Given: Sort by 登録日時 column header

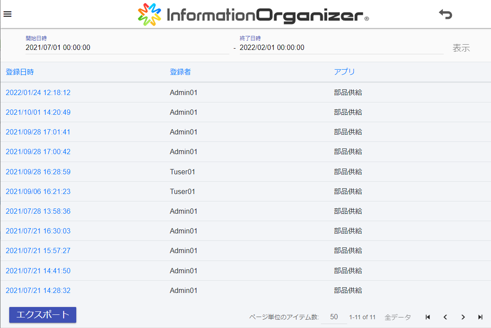Looking at the screenshot, I should (x=20, y=72).
